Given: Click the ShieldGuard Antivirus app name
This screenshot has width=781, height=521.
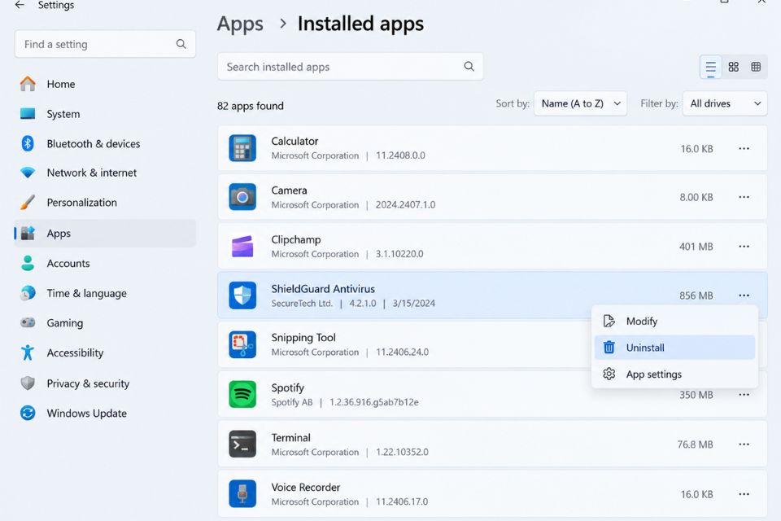Looking at the screenshot, I should pos(323,289).
